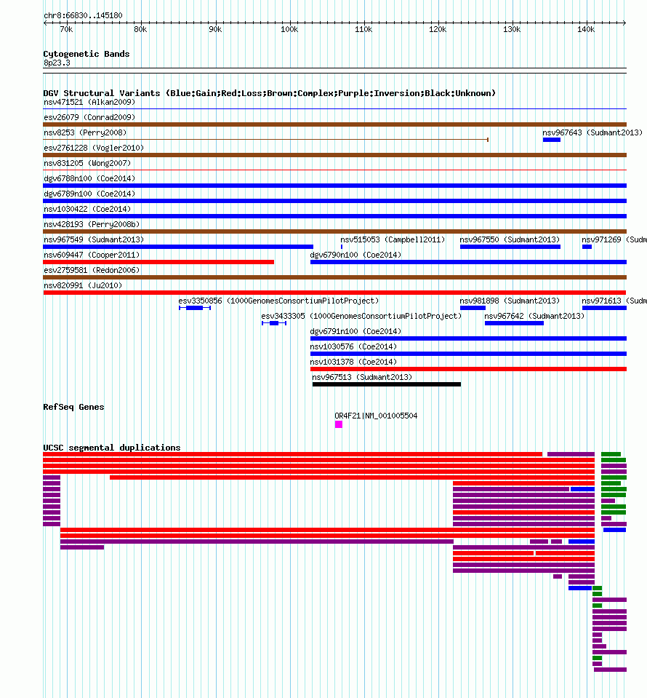The height and width of the screenshot is (698, 647).
Task: Click the RefSeq Genes track title
Action: point(73,407)
